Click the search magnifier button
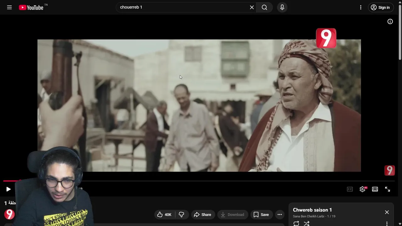 (x=264, y=7)
